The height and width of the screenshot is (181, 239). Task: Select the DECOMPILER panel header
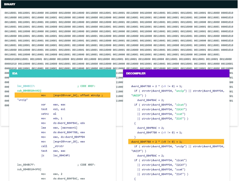click(176, 73)
